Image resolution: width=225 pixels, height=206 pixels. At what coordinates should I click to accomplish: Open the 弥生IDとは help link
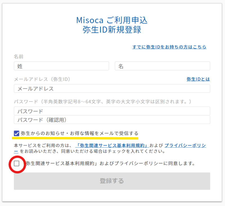click(198, 79)
